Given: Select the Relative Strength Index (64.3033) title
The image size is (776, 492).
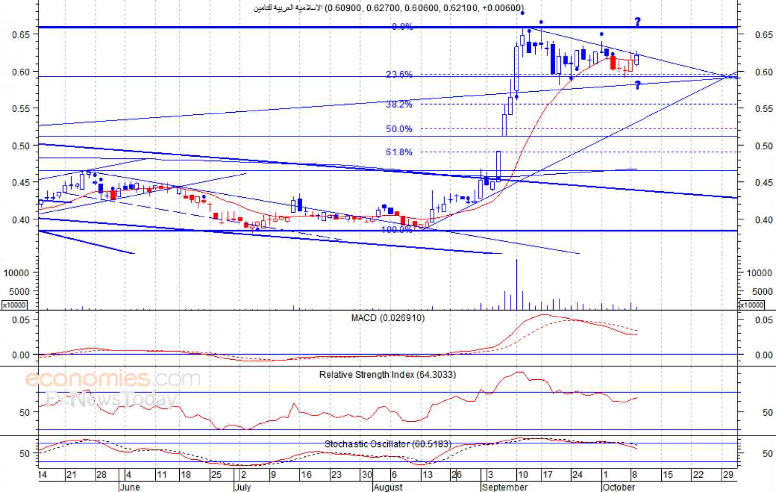Looking at the screenshot, I should [x=387, y=375].
